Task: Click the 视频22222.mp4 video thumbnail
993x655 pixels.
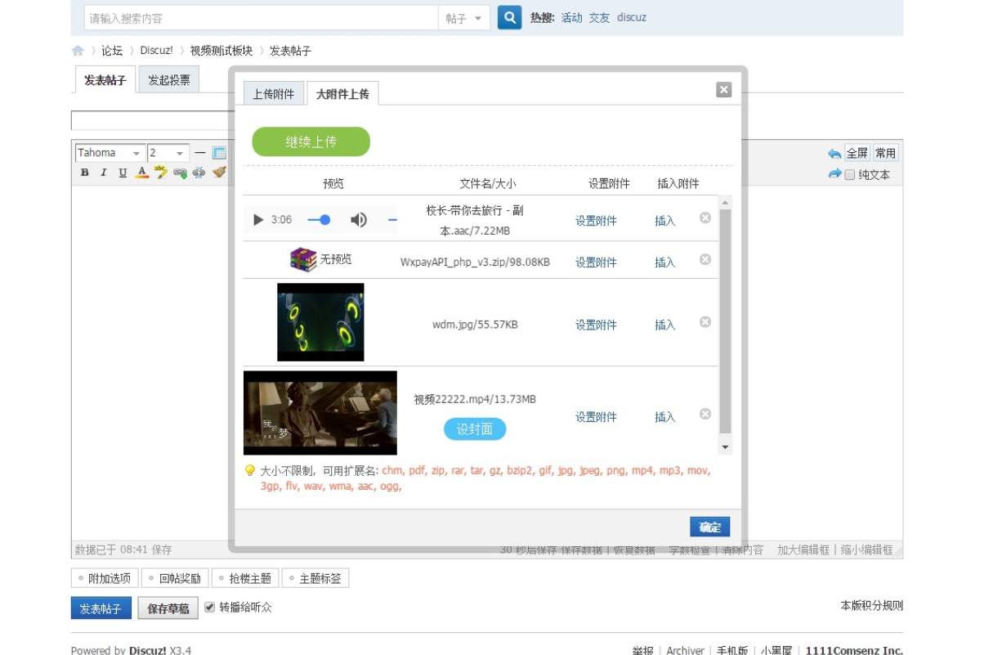Action: (x=320, y=413)
